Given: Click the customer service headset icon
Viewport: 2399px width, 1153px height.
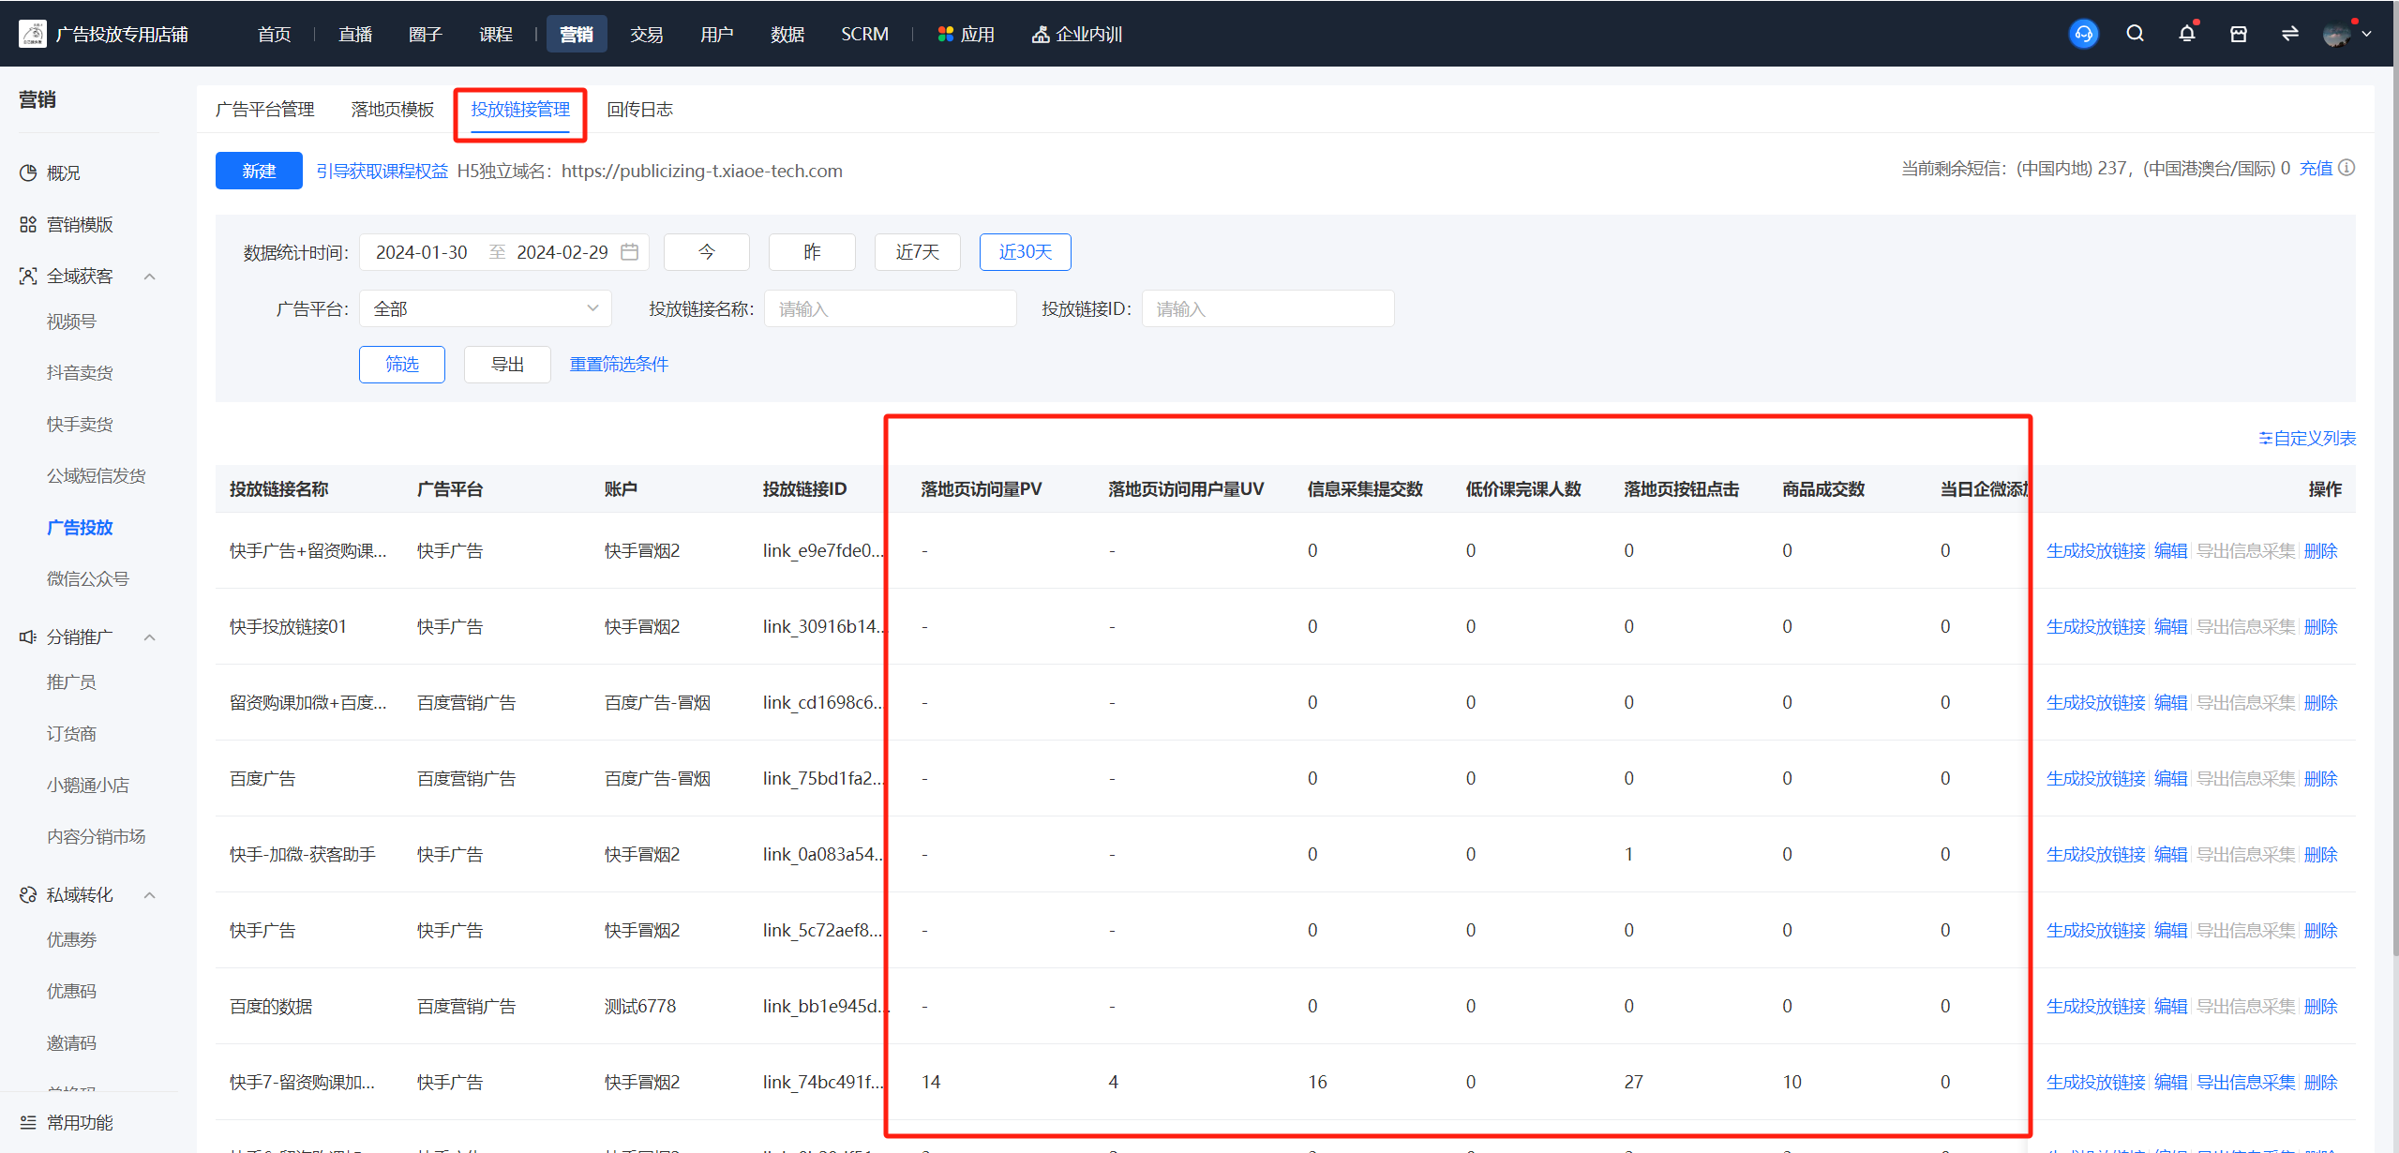Looking at the screenshot, I should [2083, 35].
